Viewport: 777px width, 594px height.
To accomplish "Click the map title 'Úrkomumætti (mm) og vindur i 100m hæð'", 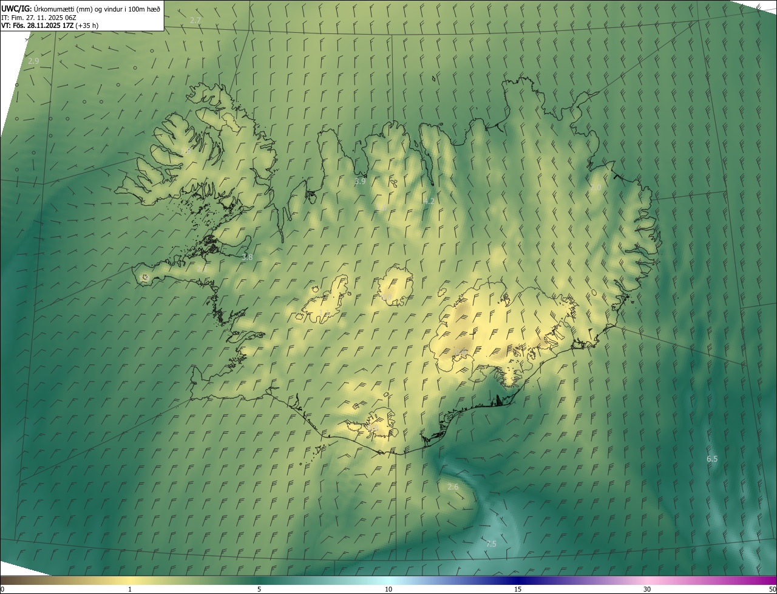I will point(97,9).
